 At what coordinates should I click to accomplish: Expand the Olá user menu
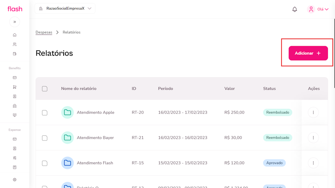(x=318, y=9)
